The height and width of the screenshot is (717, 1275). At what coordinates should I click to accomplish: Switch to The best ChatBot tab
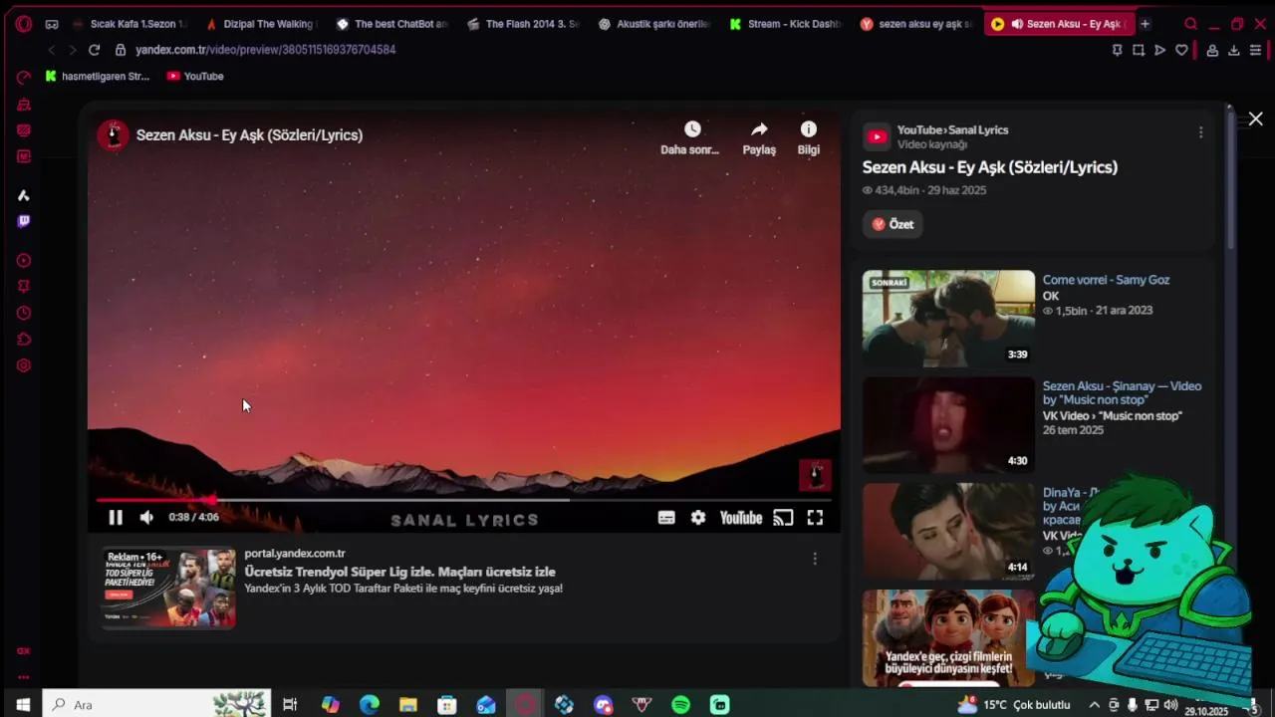point(393,24)
